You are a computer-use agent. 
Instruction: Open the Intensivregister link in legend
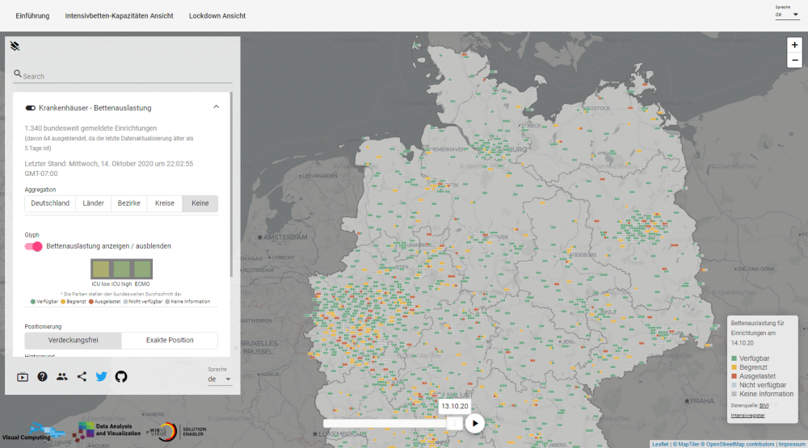coord(746,415)
